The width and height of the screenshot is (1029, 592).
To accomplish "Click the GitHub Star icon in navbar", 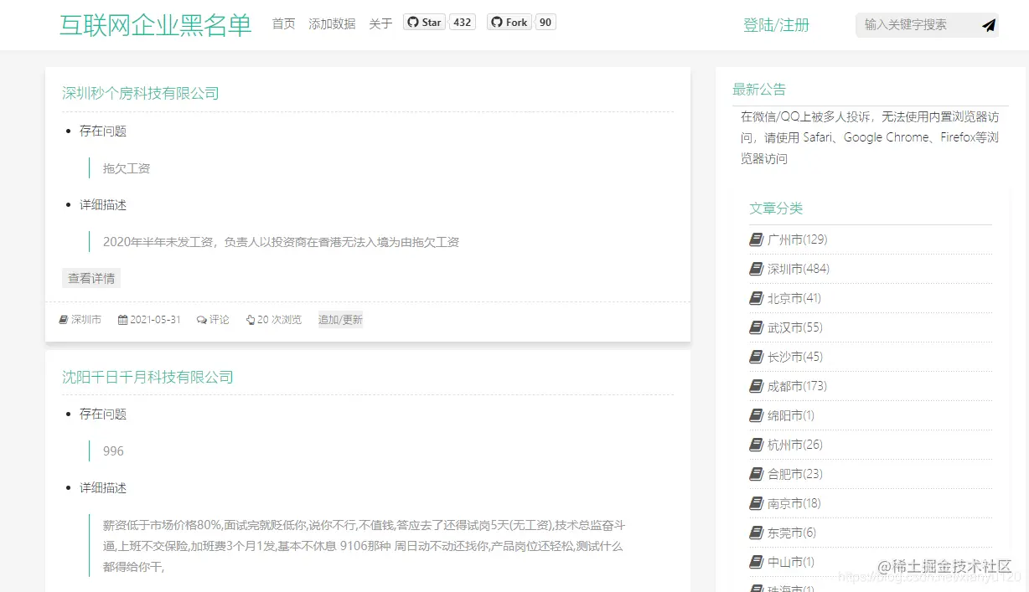I will pyautogui.click(x=412, y=22).
